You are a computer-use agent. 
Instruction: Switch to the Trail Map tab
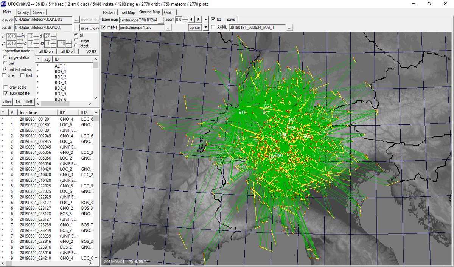127,12
